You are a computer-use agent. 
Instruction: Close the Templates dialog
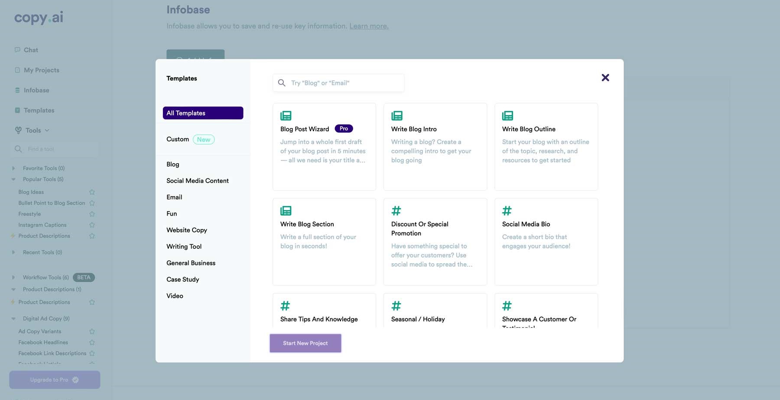(605, 77)
